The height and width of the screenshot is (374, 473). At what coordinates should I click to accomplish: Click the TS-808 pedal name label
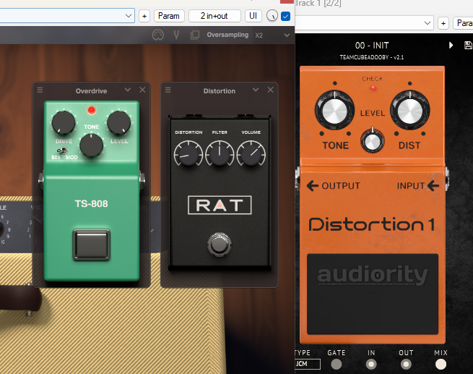92,204
